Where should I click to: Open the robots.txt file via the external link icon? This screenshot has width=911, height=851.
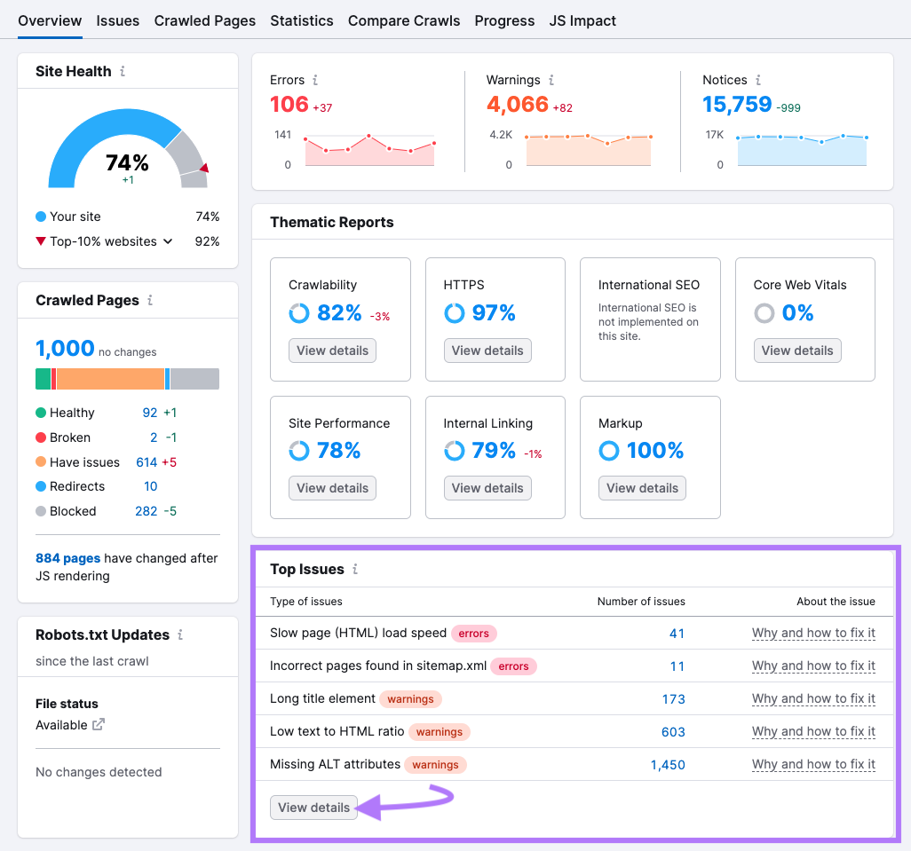(99, 725)
